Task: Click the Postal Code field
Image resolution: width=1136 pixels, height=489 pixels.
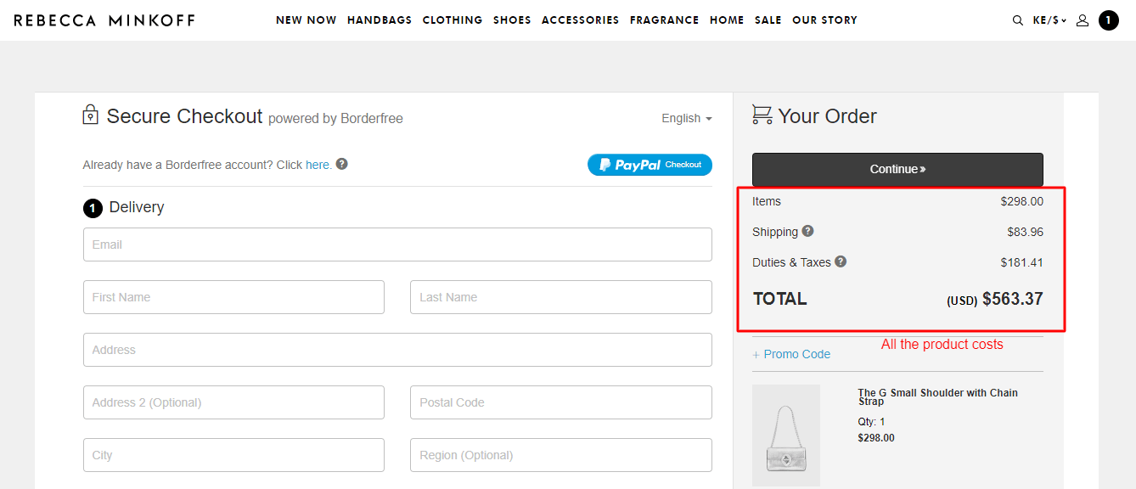Action: (x=561, y=402)
